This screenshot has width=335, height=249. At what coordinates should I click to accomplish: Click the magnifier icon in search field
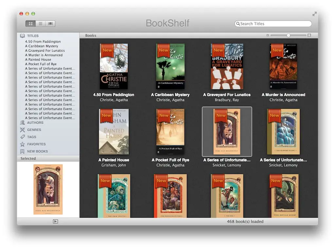(x=238, y=24)
